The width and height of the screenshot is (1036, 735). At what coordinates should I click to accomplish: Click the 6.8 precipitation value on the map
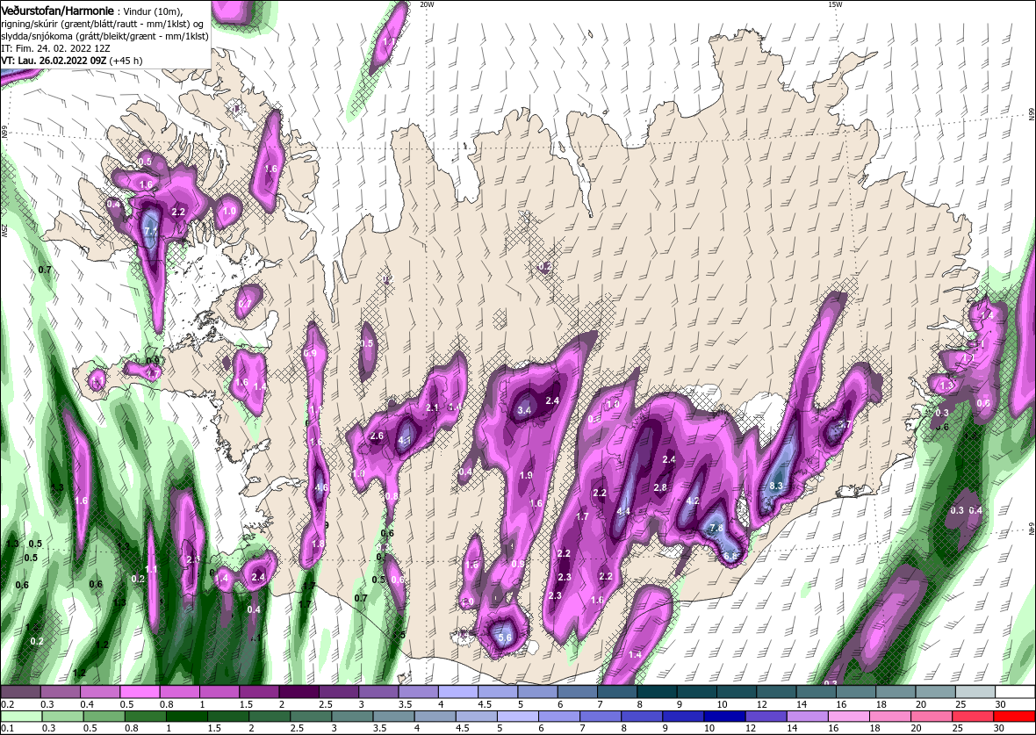(730, 557)
